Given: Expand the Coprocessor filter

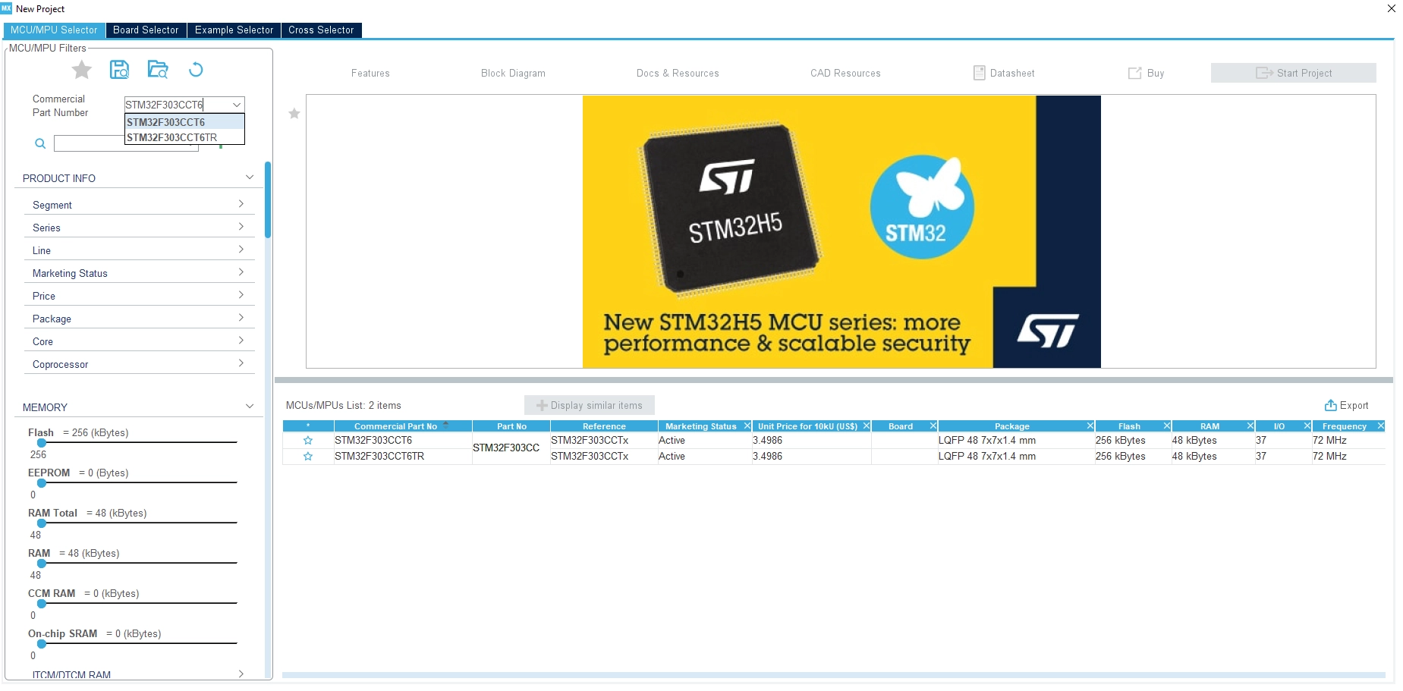Looking at the screenshot, I should (x=241, y=363).
